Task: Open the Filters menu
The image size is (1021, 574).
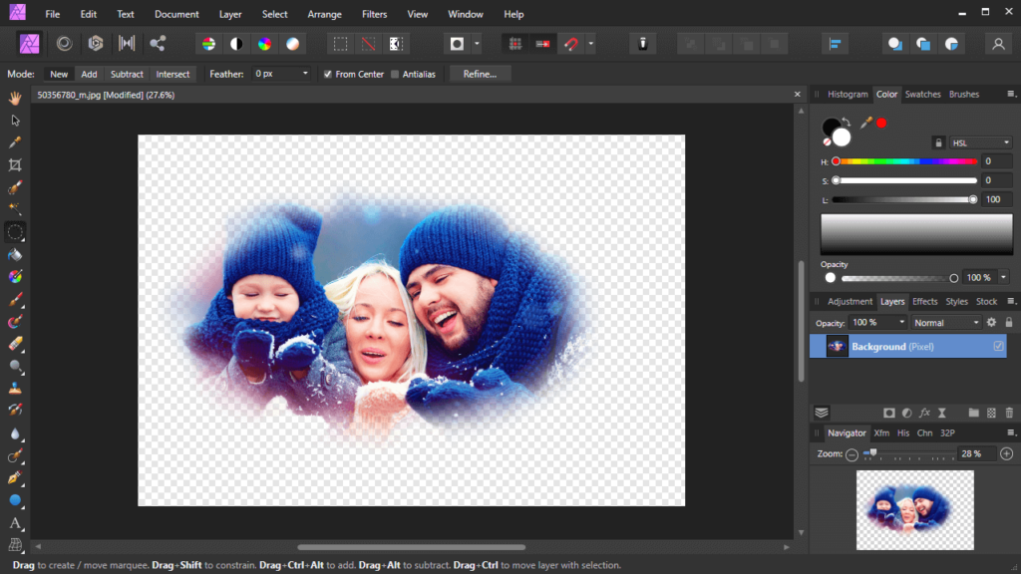Action: coord(374,14)
